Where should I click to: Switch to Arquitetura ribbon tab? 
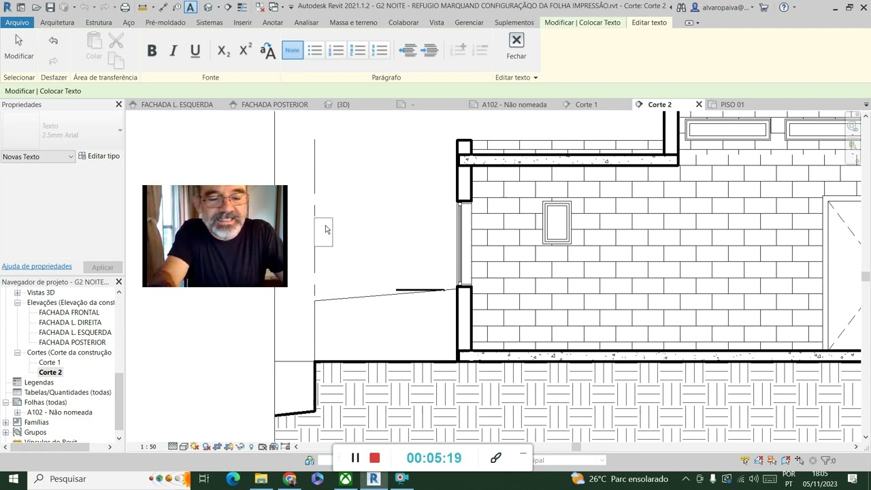(x=57, y=22)
